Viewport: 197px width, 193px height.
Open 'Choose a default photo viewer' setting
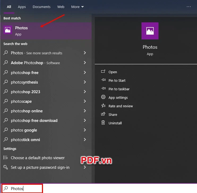pos(38,158)
